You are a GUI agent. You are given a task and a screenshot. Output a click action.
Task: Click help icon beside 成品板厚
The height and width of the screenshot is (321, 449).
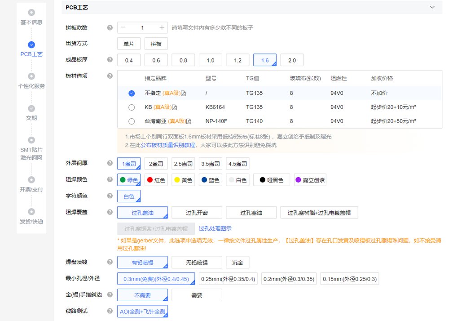tap(110, 60)
